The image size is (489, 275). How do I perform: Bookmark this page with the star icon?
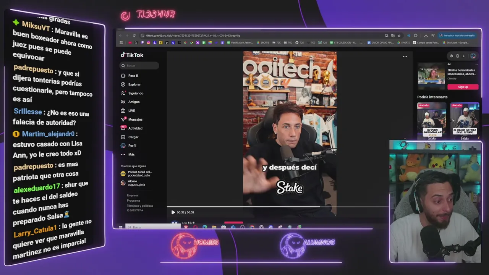(x=399, y=36)
